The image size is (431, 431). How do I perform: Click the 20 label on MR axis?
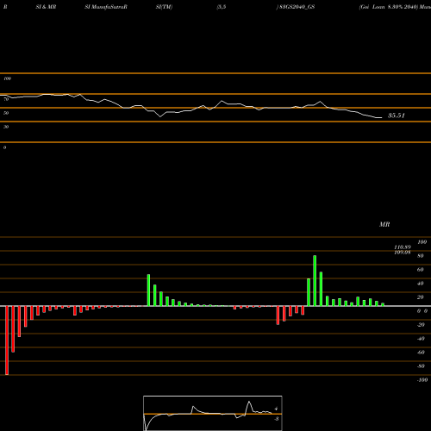coord(421,297)
